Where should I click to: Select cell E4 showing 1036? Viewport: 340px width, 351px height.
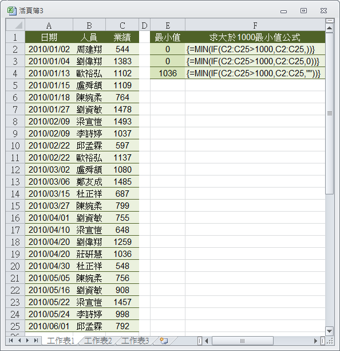tap(168, 73)
